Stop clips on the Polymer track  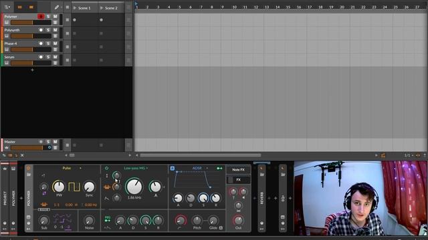tap(68, 20)
